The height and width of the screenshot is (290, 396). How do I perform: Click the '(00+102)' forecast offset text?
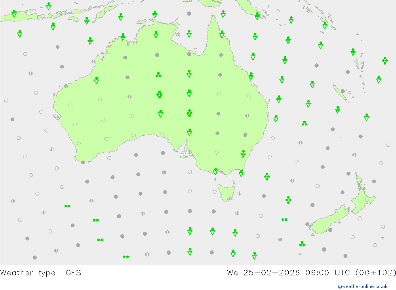coord(375,273)
